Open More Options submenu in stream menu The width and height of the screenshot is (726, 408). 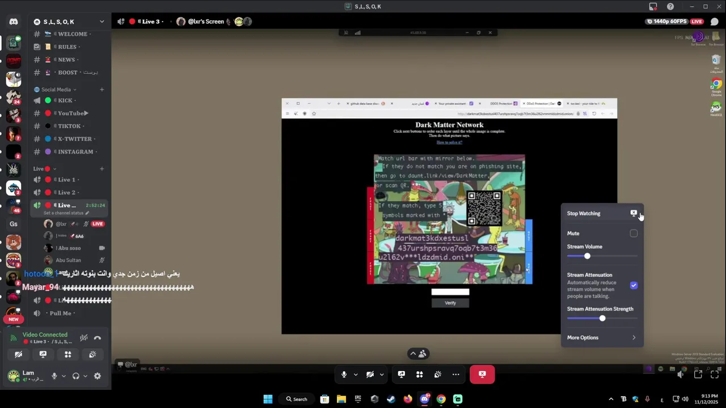(602, 338)
